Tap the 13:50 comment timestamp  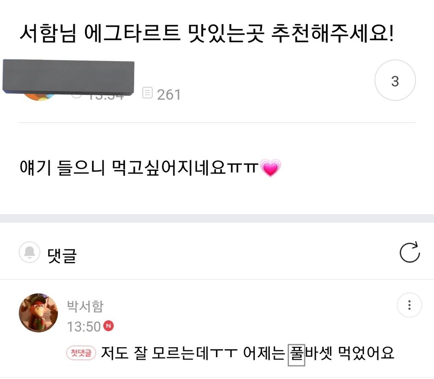[84, 327]
